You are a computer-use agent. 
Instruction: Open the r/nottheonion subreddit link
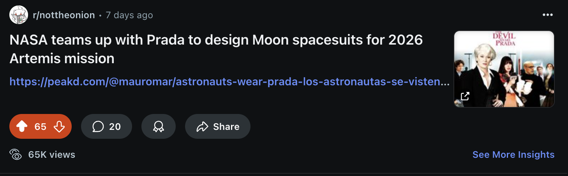point(64,15)
